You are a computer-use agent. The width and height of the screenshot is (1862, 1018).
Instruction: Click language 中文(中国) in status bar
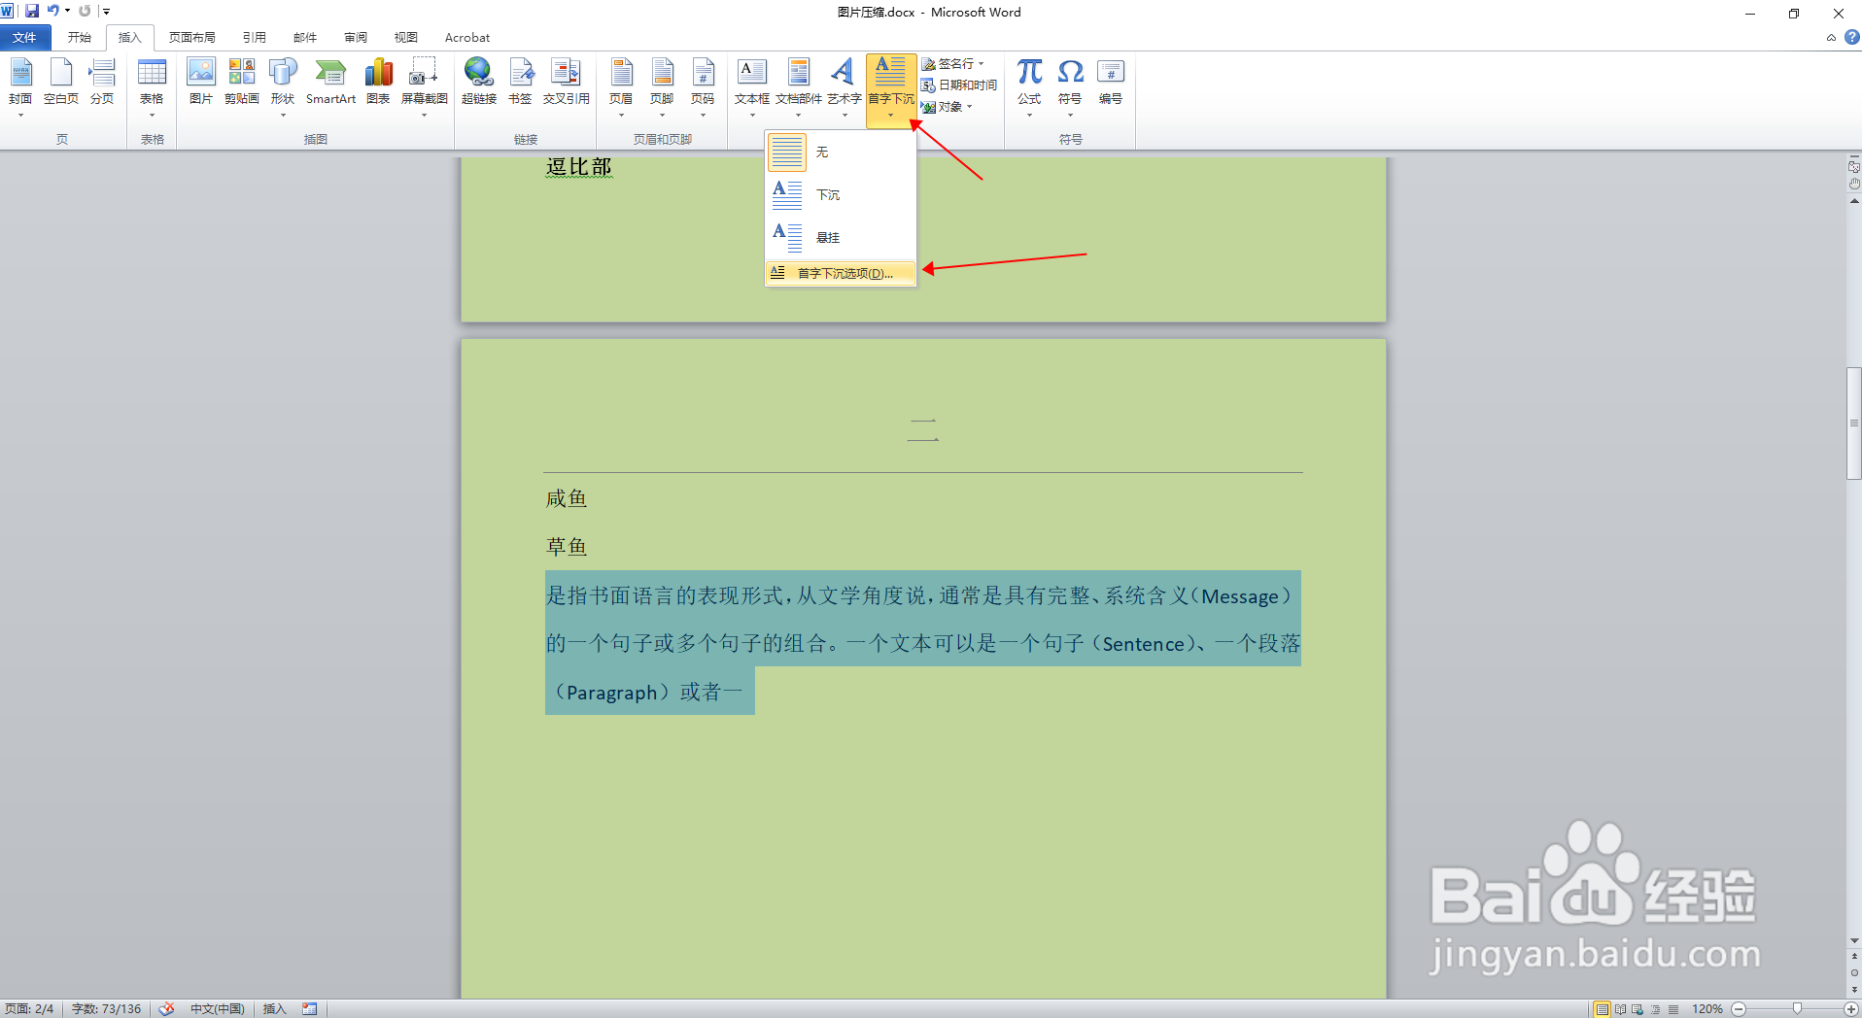(217, 1008)
